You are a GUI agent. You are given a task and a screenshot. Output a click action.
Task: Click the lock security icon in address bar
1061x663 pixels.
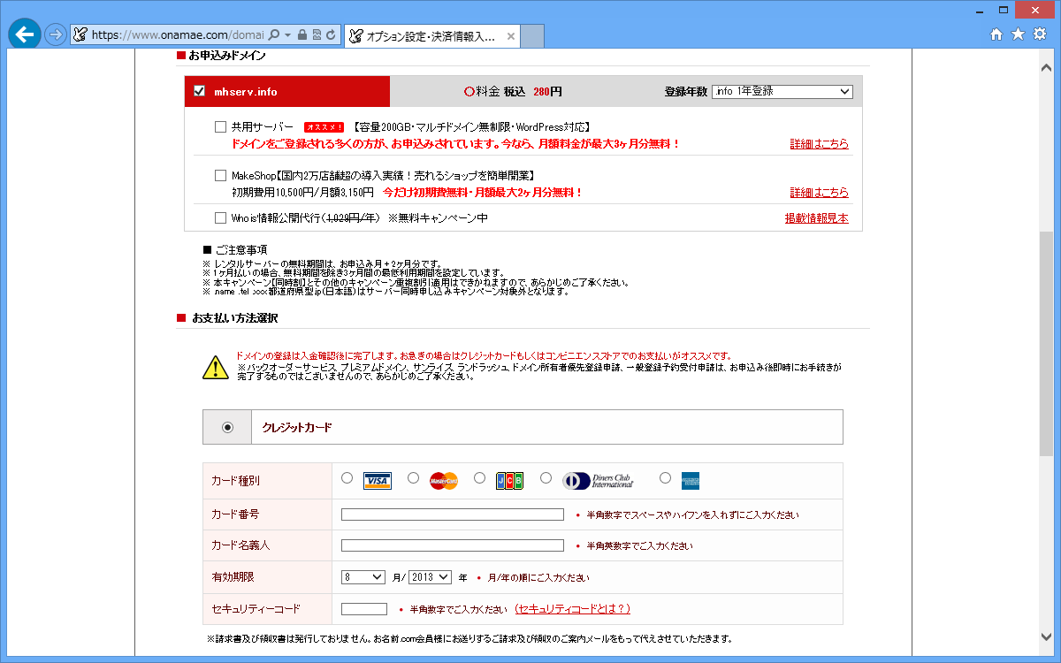(x=302, y=35)
